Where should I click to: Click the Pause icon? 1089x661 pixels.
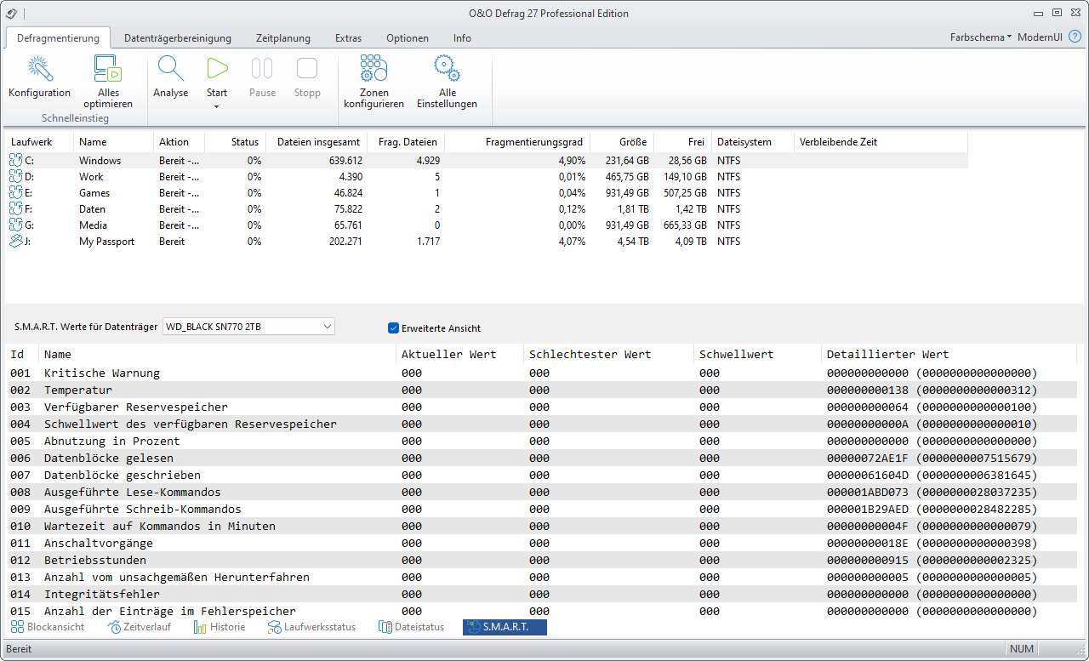point(262,69)
